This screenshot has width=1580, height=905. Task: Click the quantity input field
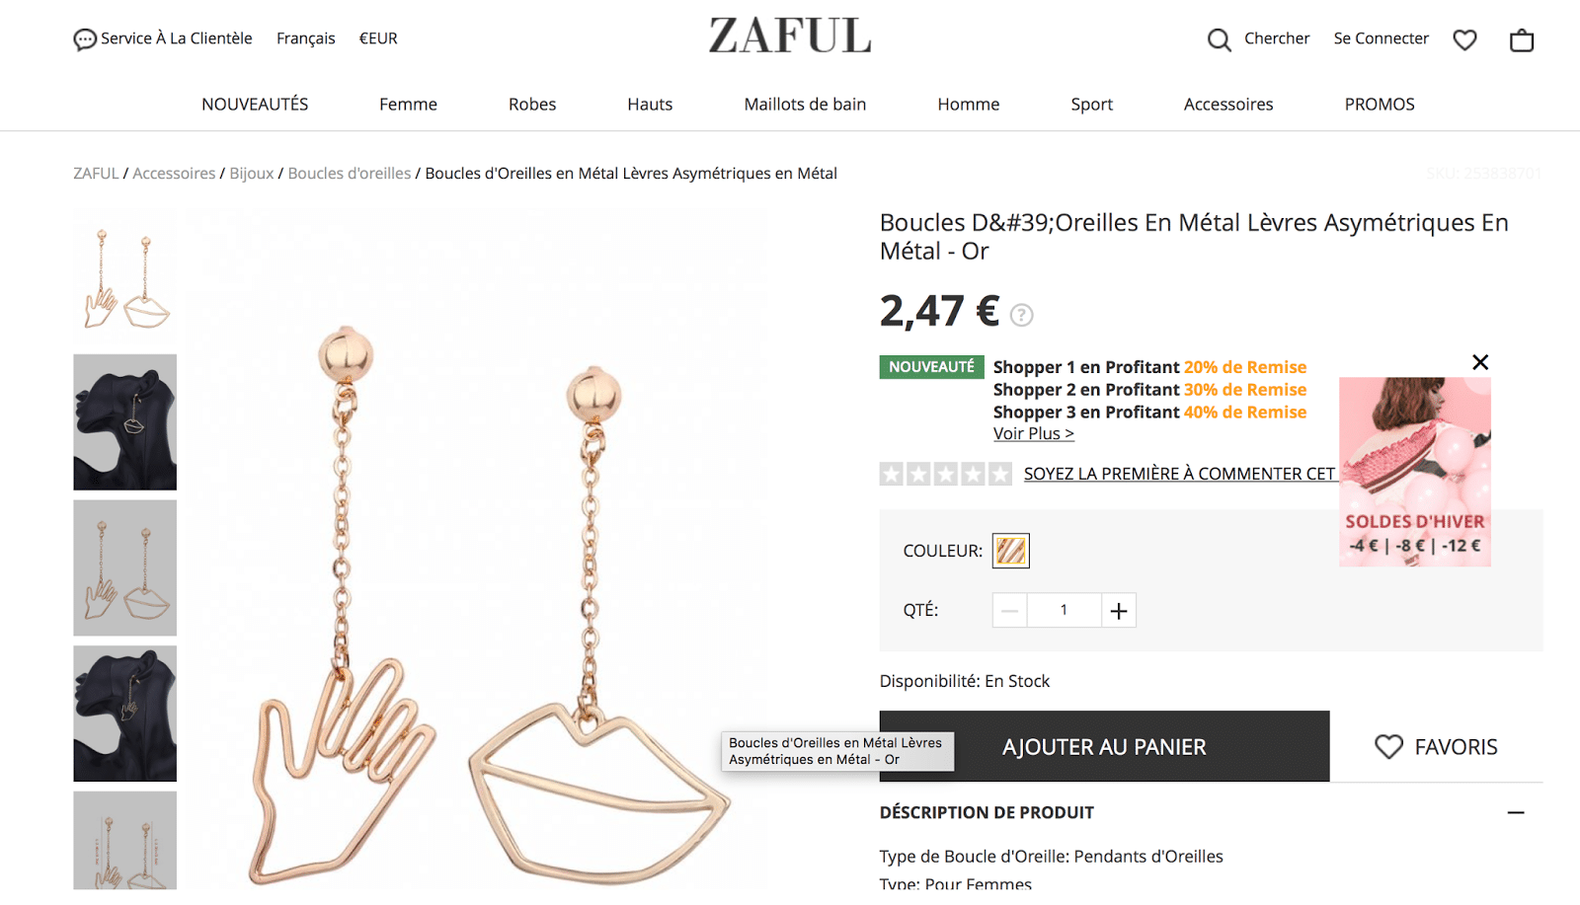click(1064, 611)
